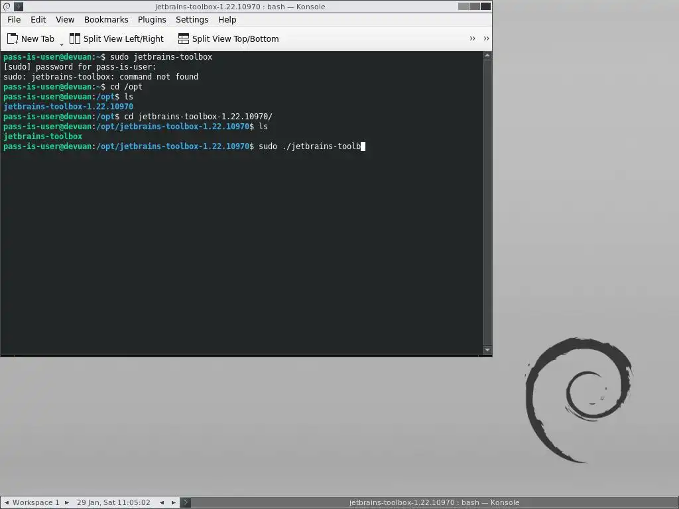Switch to previous workspace via taskbar arrow
This screenshot has height=509, width=679.
point(7,502)
